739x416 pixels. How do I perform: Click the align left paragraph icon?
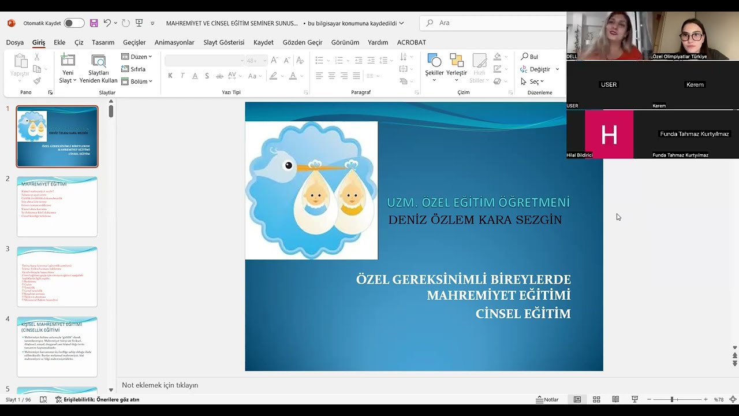(x=319, y=76)
